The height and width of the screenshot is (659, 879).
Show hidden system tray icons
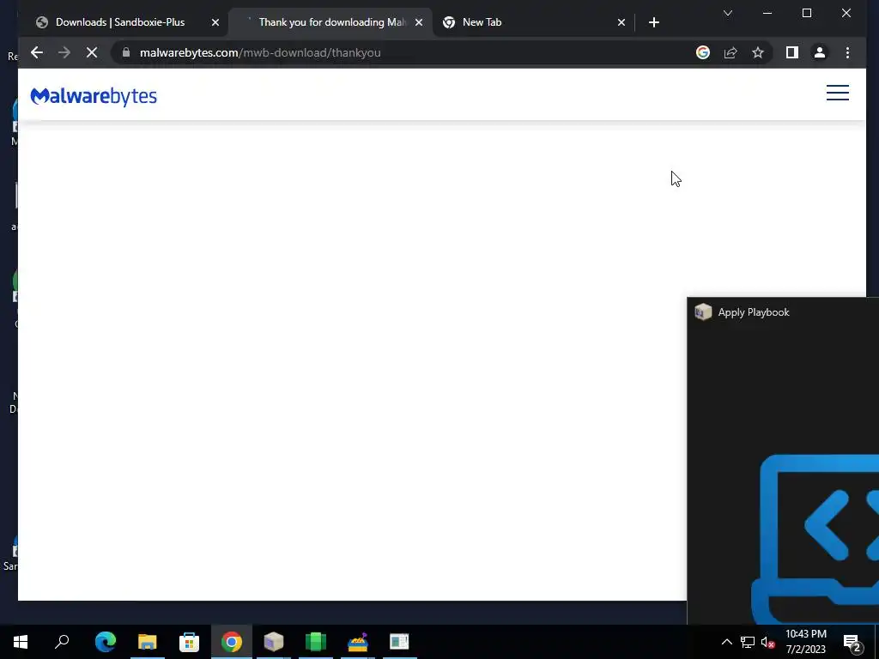(726, 642)
